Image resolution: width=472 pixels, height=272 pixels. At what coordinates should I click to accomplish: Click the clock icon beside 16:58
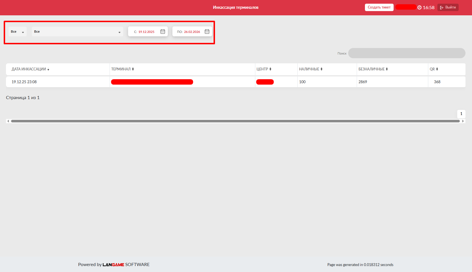click(419, 8)
